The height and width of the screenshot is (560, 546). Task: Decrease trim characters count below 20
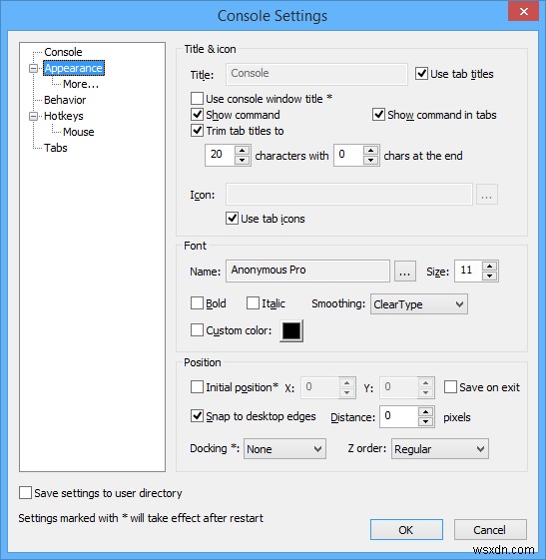coord(243,160)
